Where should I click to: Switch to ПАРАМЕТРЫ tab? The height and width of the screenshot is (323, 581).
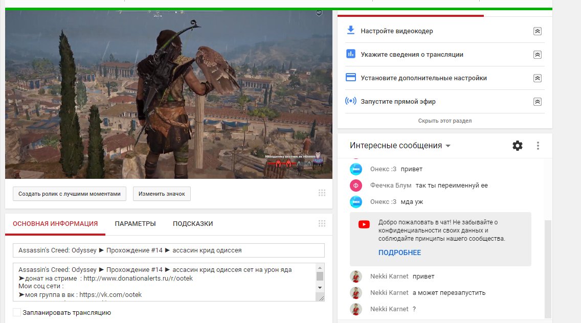tap(135, 224)
